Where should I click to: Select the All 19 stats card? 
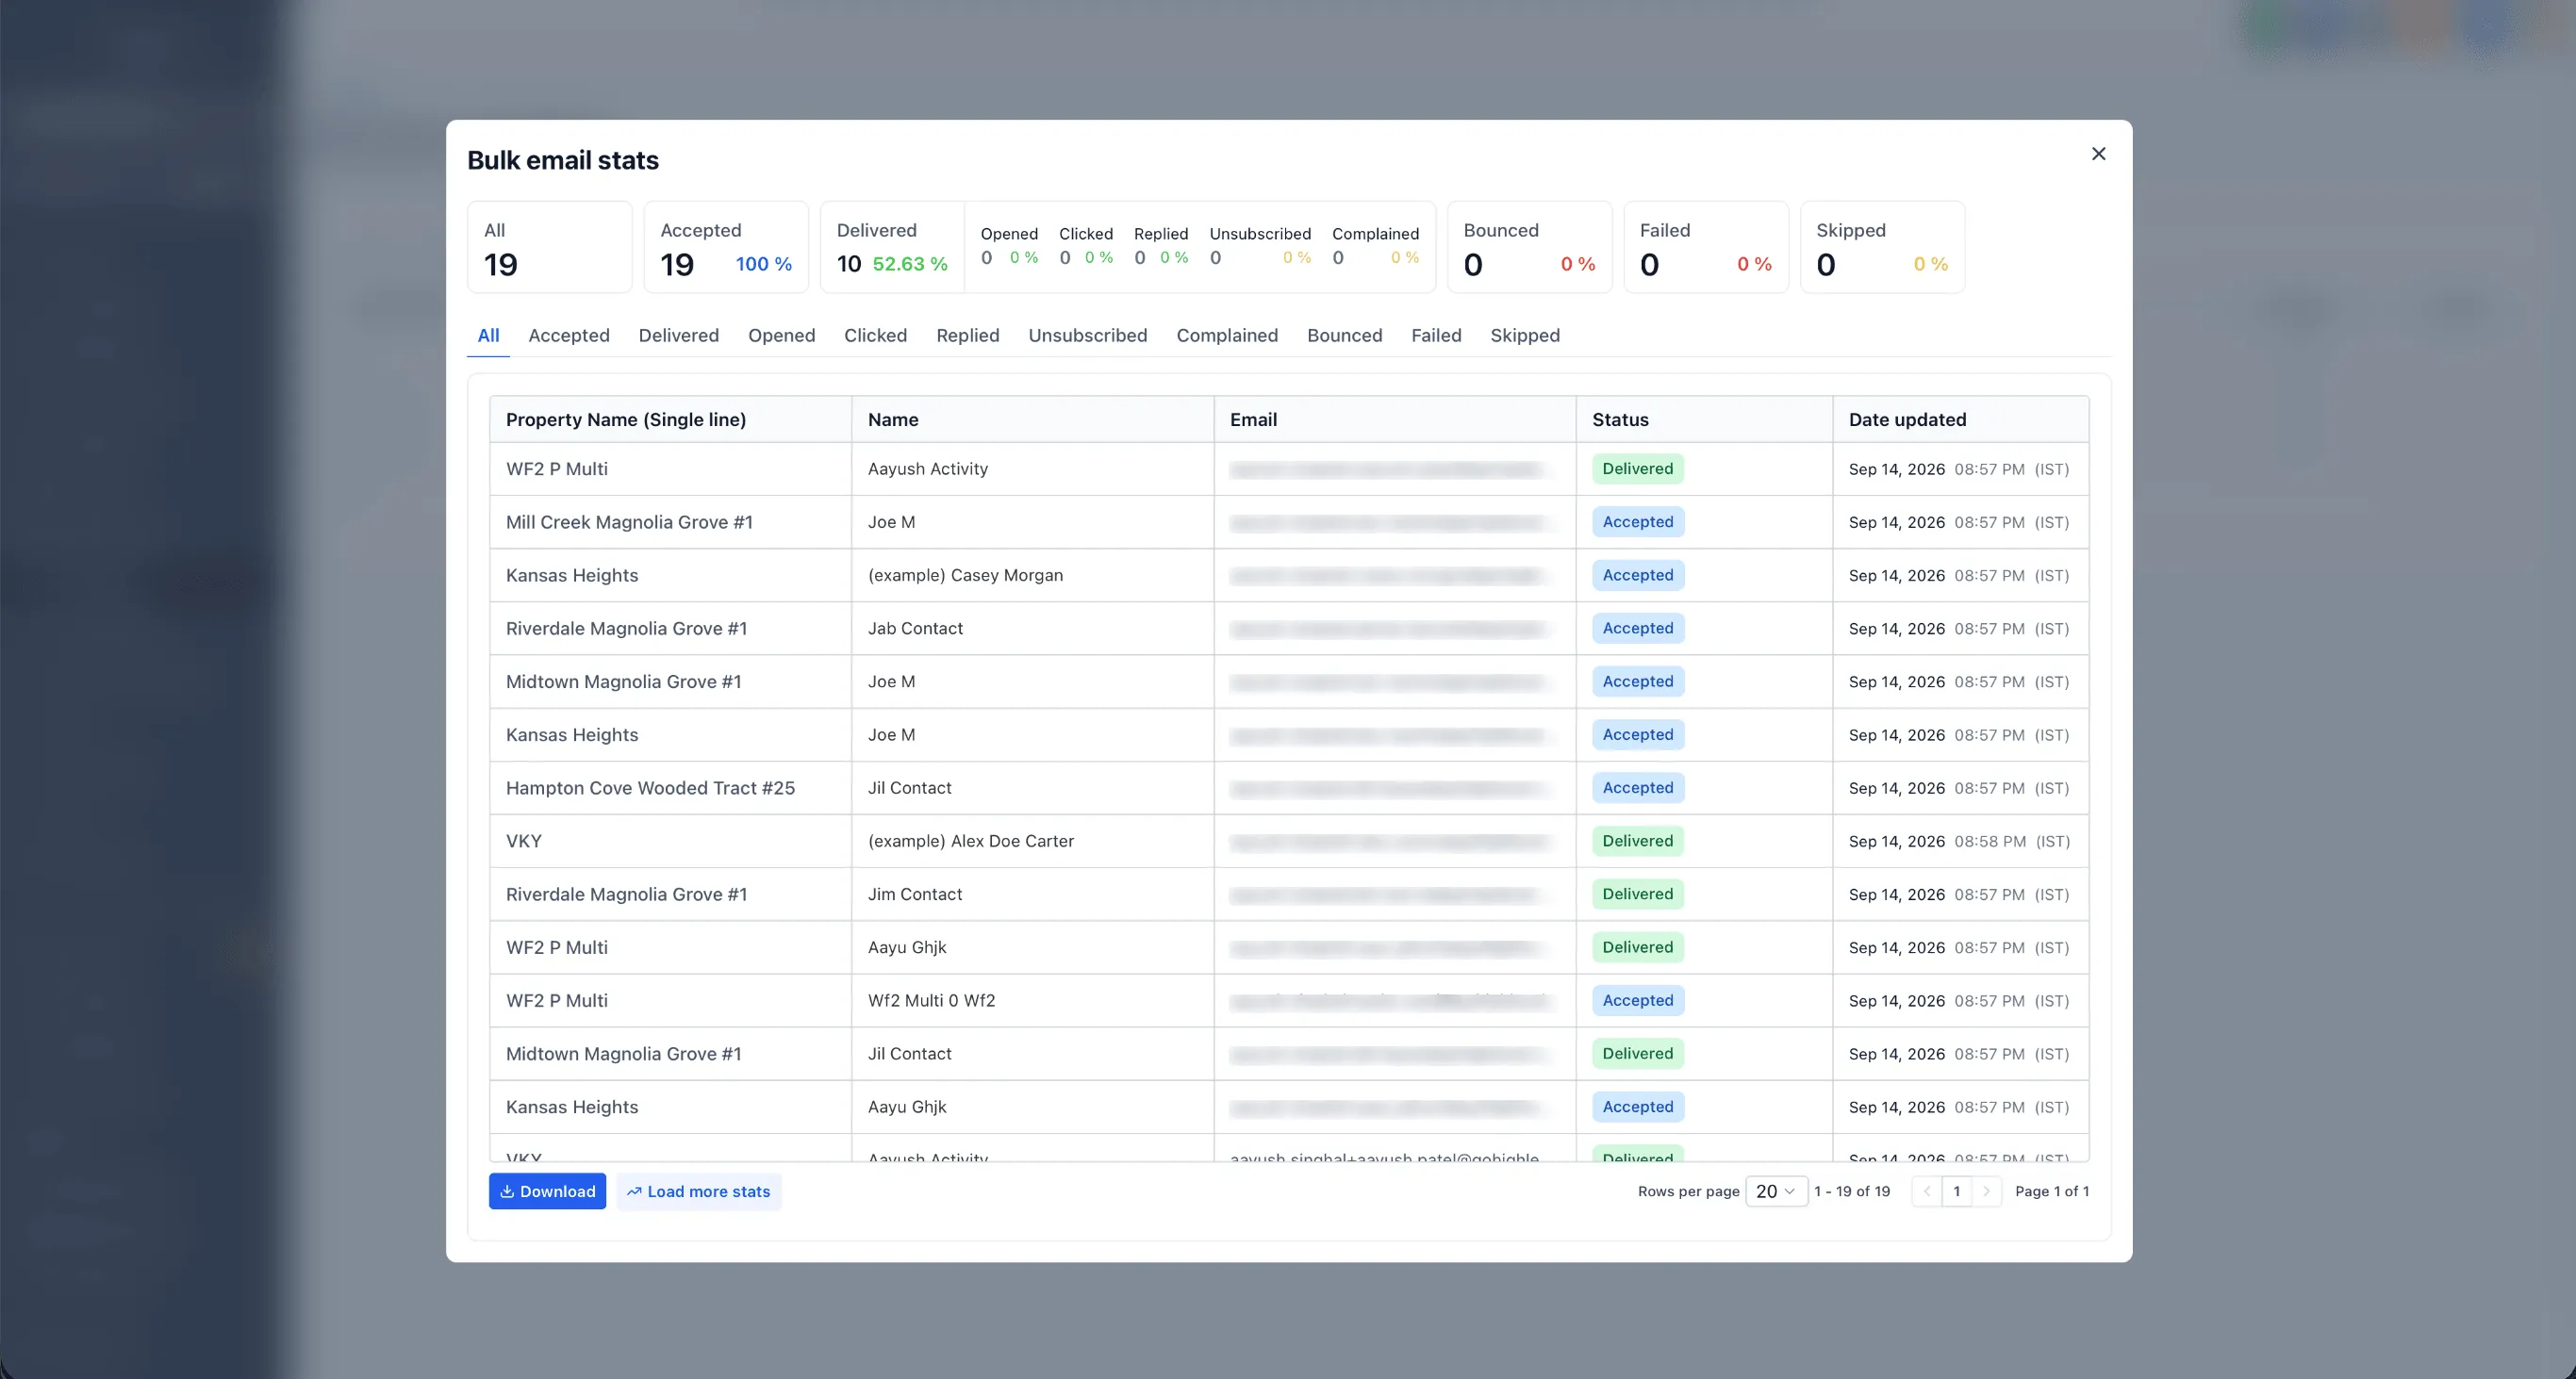[x=550, y=247]
